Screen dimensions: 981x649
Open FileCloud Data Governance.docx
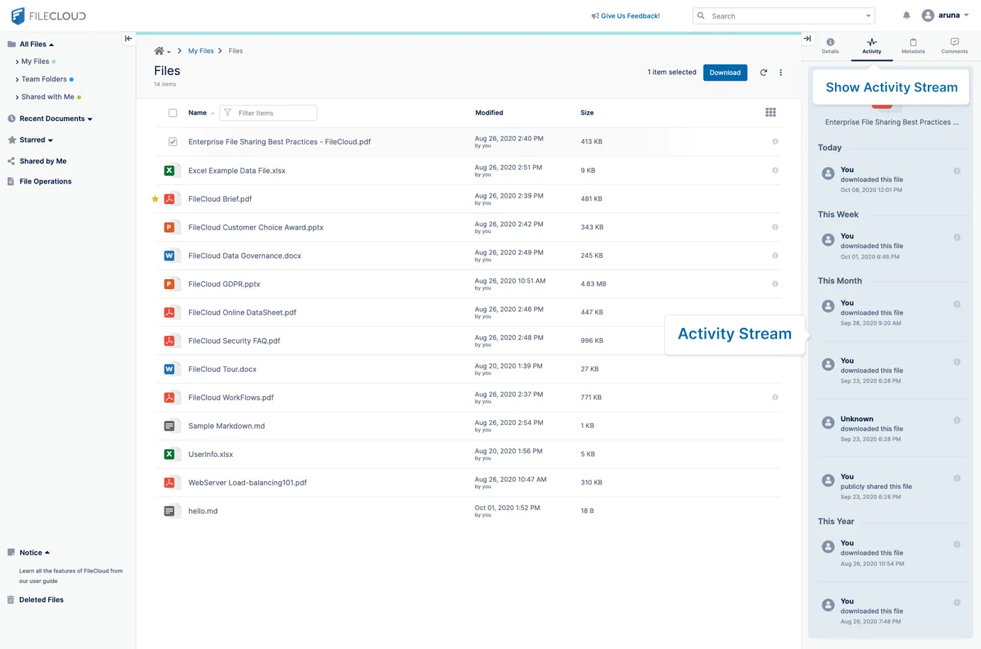[x=245, y=256]
